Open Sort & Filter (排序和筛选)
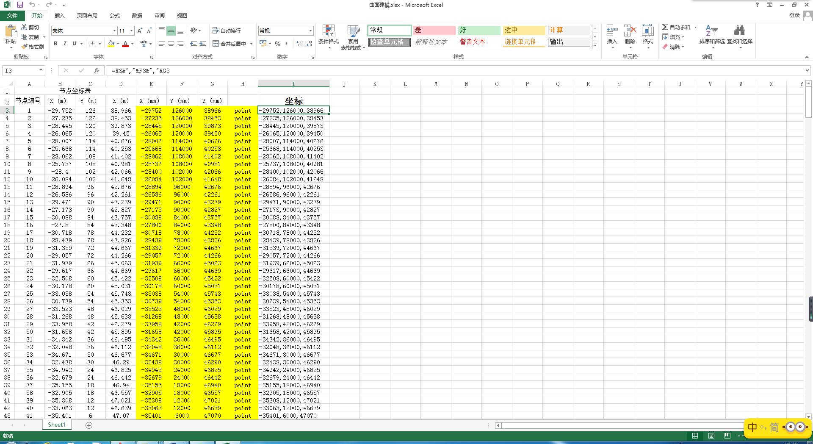Viewport: 813px width, 444px height. [712, 37]
